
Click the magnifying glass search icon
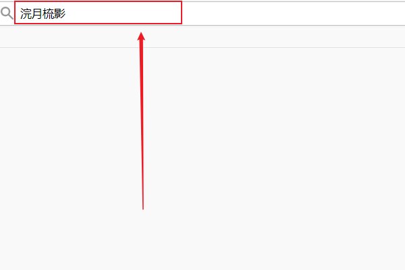pos(7,13)
